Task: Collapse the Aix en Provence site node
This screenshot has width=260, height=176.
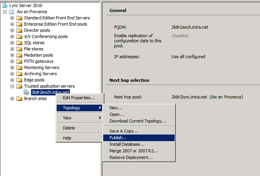Action: 5,12
